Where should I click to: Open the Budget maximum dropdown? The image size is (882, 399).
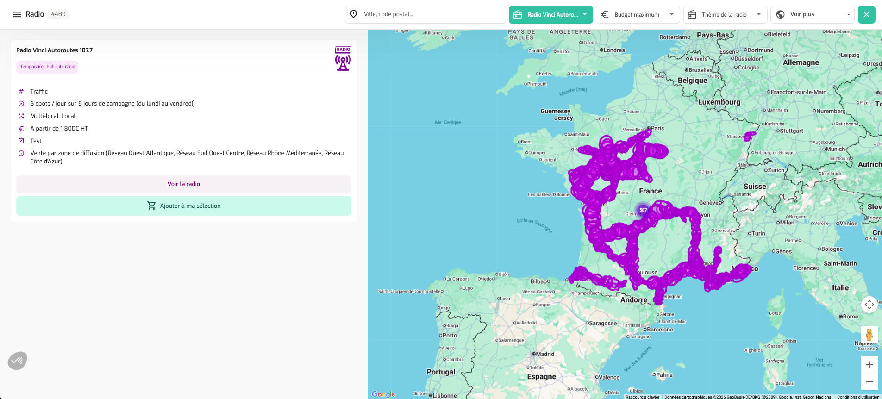[638, 15]
